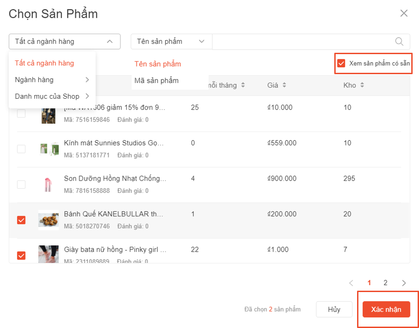Click Bánh Quế KANELBULLAR product thumbnail

[x=48, y=220]
